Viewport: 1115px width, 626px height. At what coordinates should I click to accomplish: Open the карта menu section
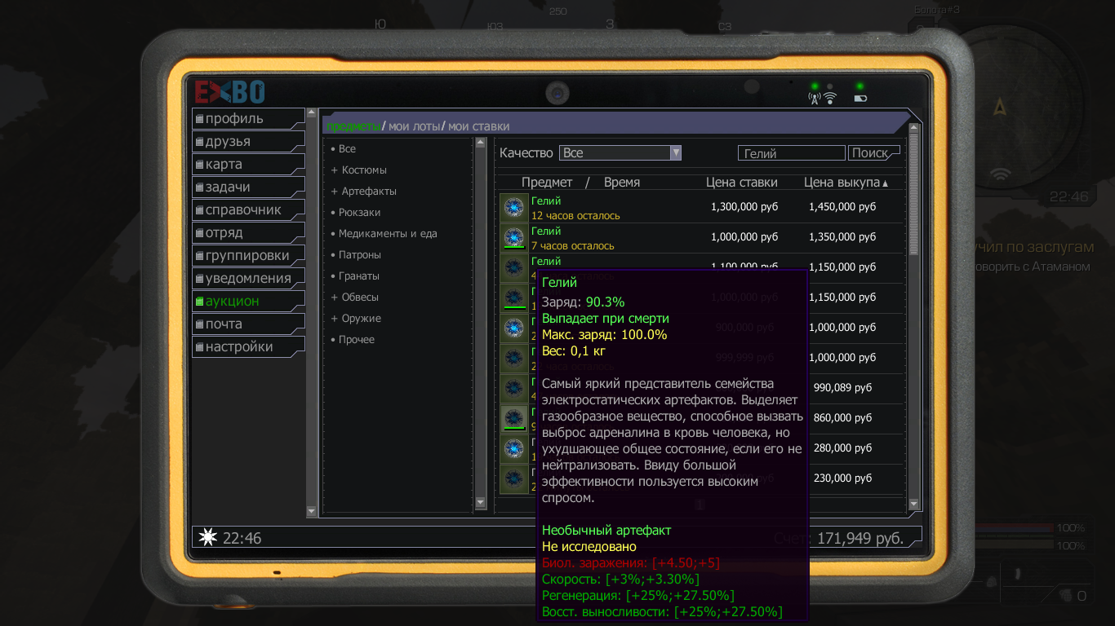coord(248,164)
